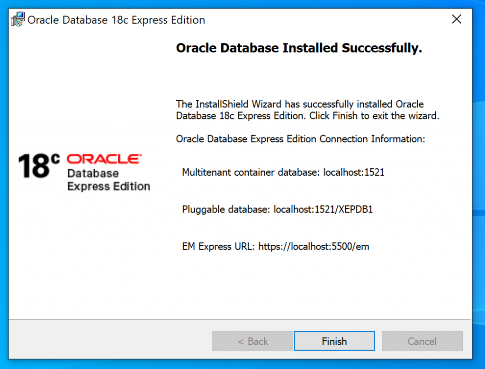This screenshot has height=369, width=485.
Task: Click the greyed-out Back button
Action: [x=252, y=341]
